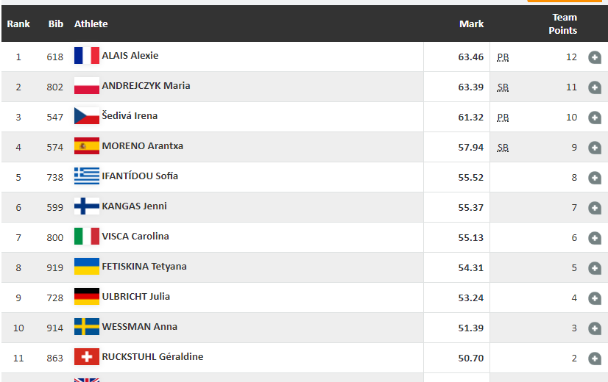This screenshot has height=382, width=608.
Task: Click the Team Points column header
Action: point(563,24)
